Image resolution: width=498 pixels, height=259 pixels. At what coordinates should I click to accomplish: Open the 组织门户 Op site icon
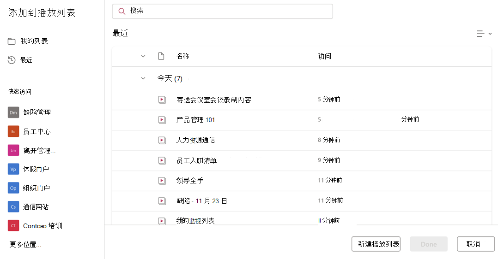coord(13,188)
